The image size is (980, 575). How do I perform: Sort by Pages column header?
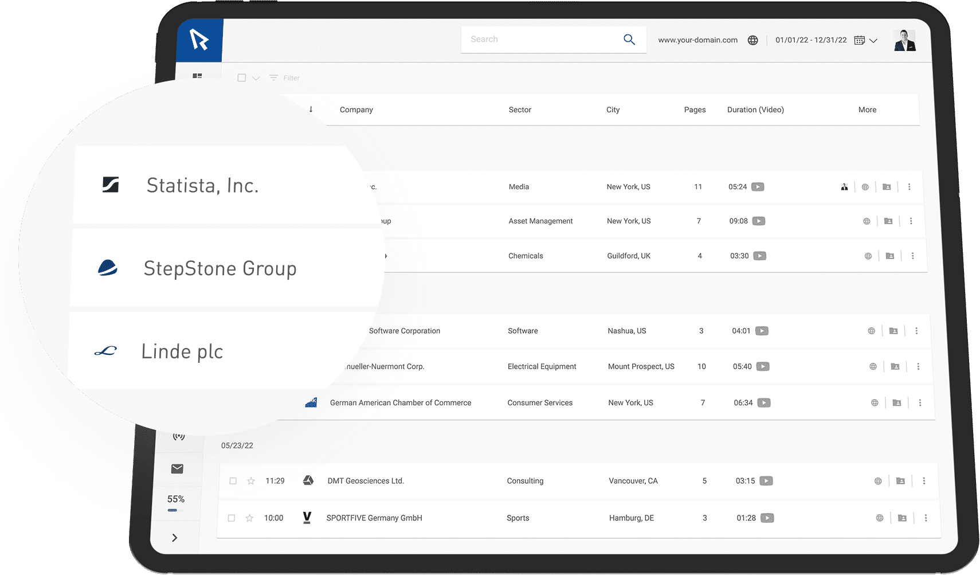coord(695,109)
